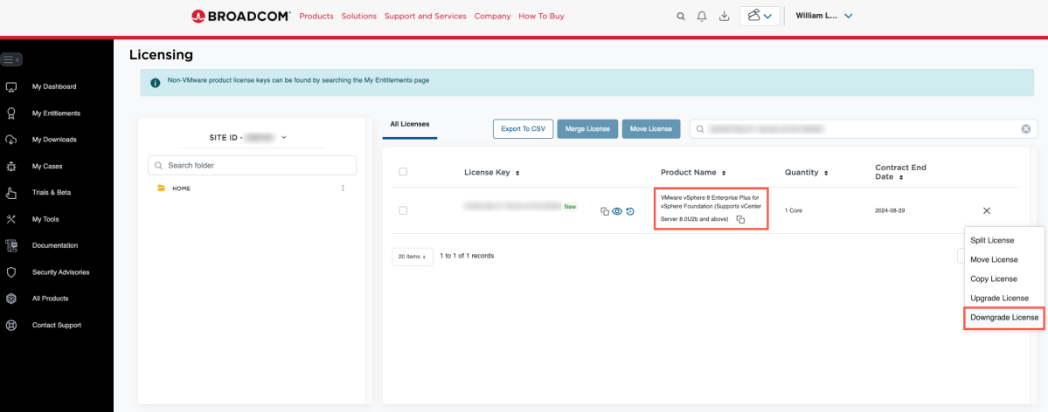Check the license row checkbox
The height and width of the screenshot is (412, 1048).
403,210
